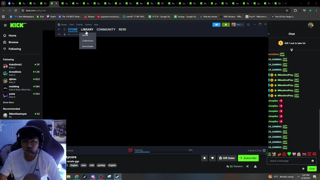Screen dimensions: 320x180
Task: Click the chill tag below stream
Action: click(92, 165)
